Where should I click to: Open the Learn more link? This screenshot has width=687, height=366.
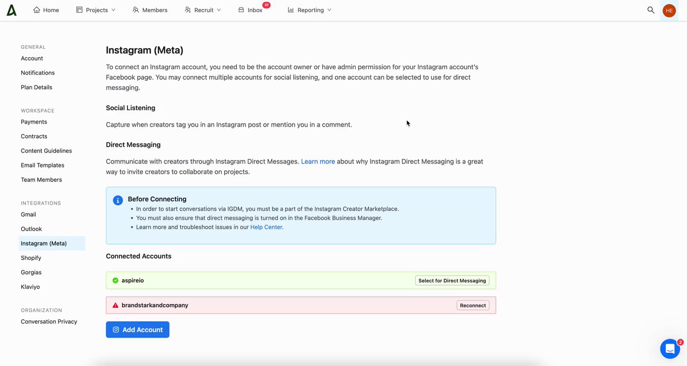click(318, 162)
